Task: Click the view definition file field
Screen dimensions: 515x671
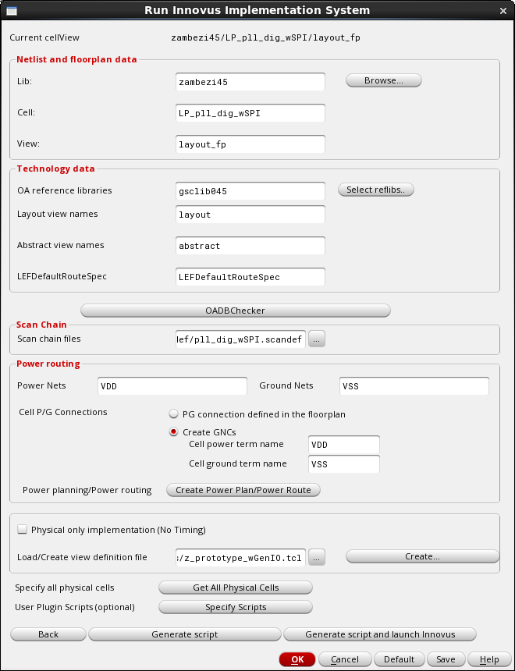Action: [240, 558]
